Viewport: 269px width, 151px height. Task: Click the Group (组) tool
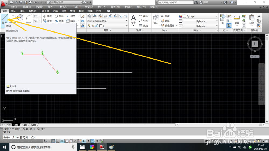(x=222, y=19)
